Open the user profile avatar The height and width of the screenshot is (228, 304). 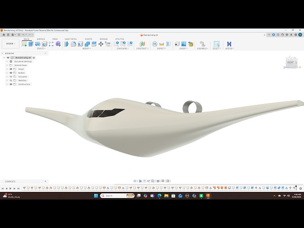[300, 35]
